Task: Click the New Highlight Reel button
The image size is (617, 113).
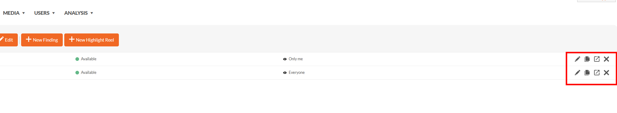Action: [x=91, y=40]
